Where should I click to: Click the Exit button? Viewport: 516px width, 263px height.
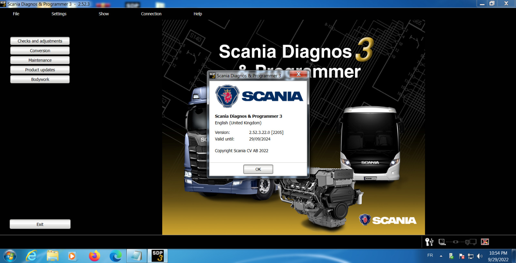(40, 224)
